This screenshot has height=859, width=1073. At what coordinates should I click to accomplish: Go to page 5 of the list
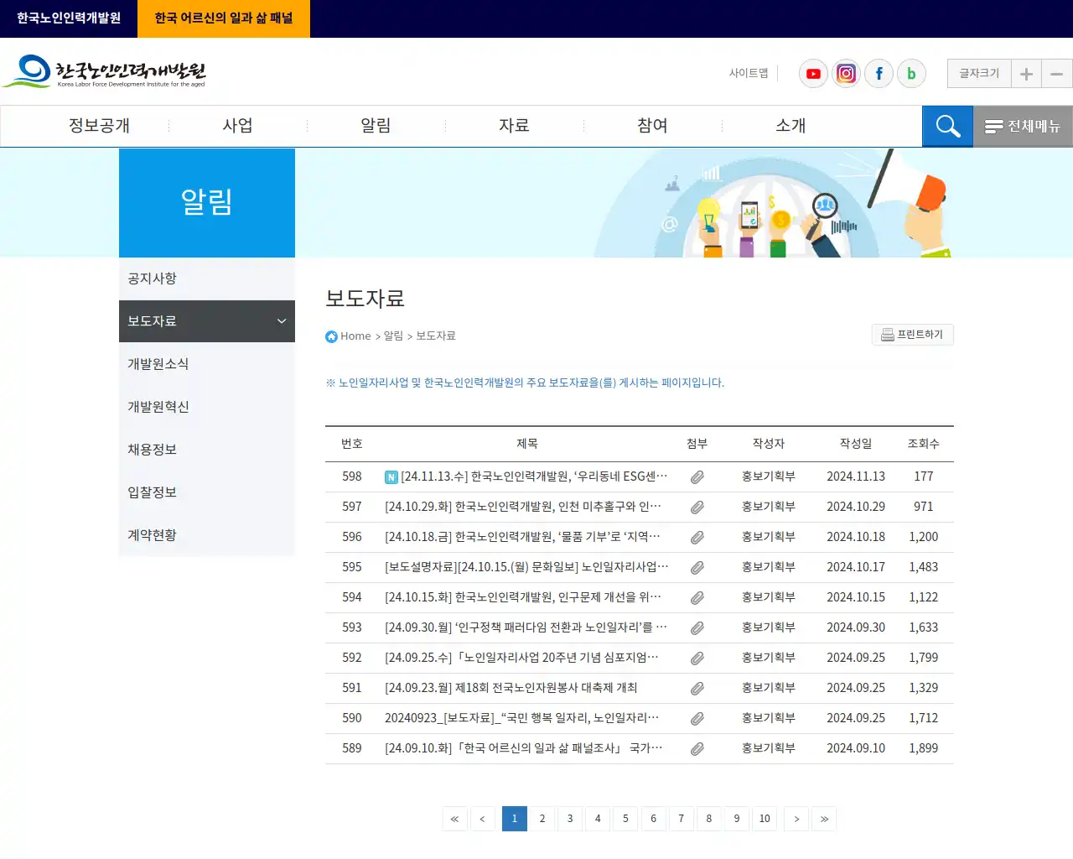click(625, 819)
